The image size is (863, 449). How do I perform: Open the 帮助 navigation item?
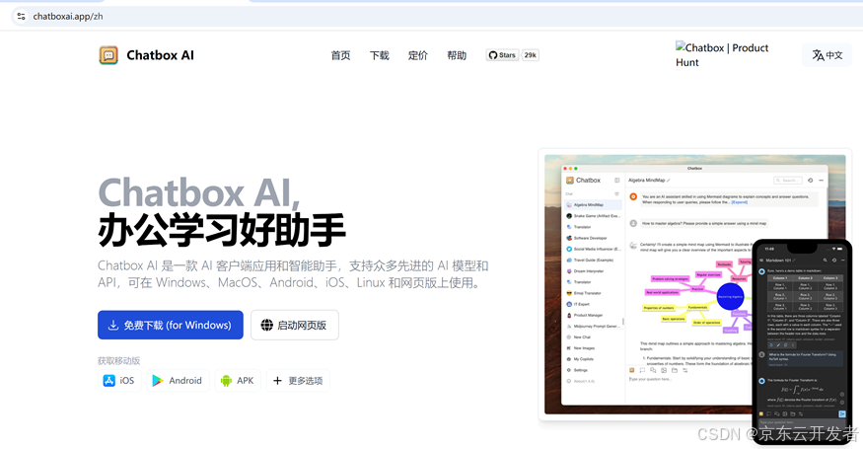[457, 55]
